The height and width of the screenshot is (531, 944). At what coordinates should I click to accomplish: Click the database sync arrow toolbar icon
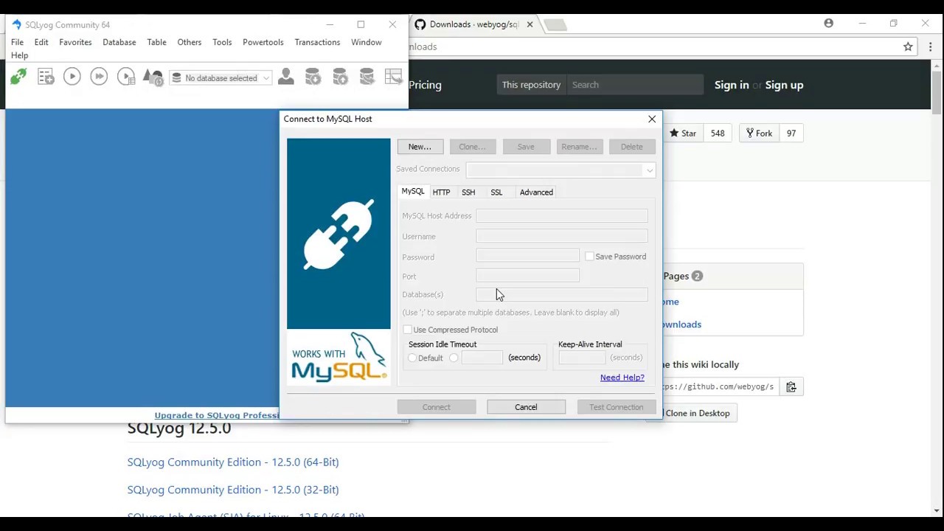[367, 77]
